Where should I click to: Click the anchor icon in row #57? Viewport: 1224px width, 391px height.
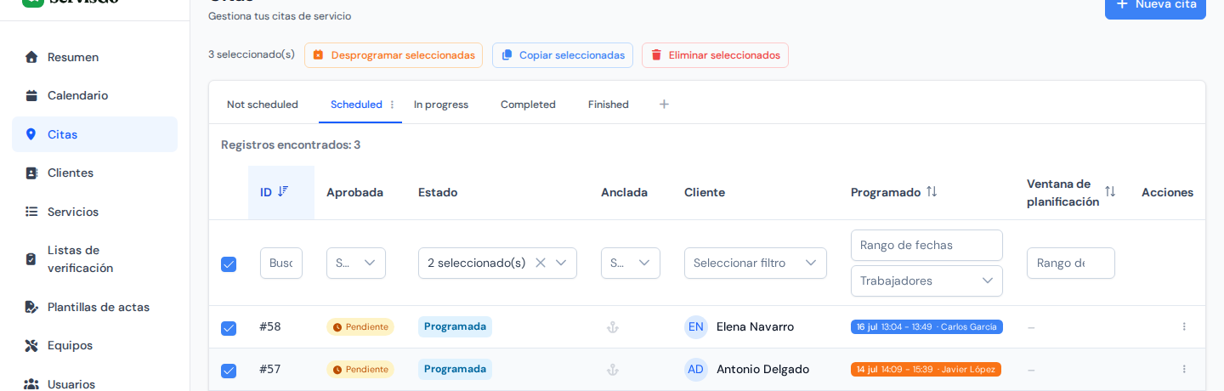pyautogui.click(x=612, y=370)
